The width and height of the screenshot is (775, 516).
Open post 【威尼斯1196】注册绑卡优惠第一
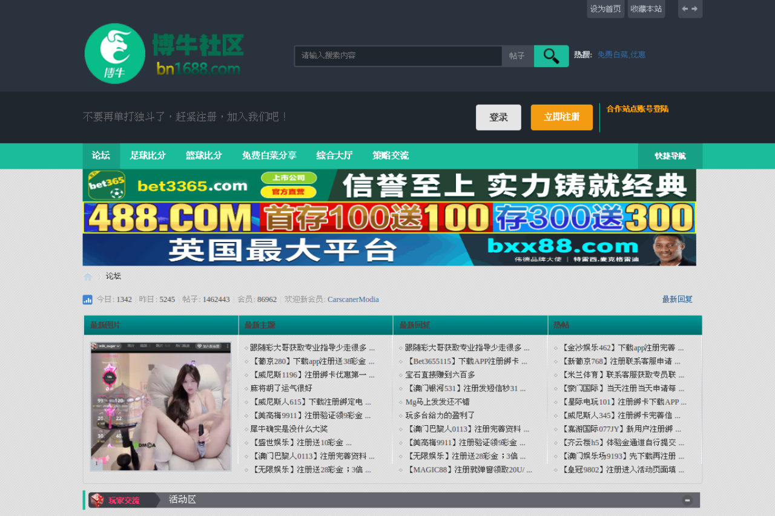pyautogui.click(x=312, y=375)
